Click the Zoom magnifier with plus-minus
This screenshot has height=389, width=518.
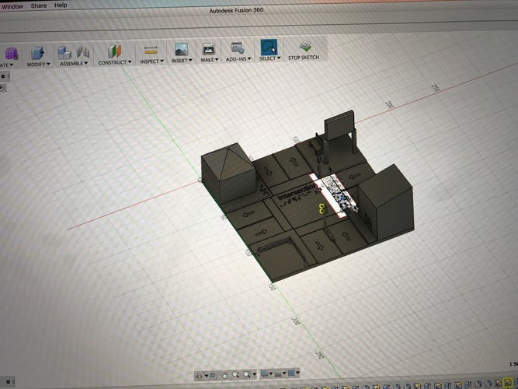(235, 375)
